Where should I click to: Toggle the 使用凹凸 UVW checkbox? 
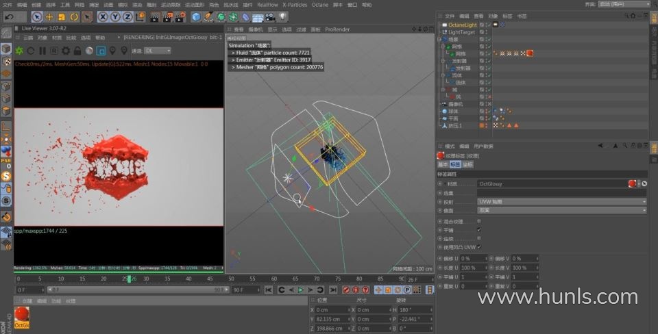[x=478, y=246]
